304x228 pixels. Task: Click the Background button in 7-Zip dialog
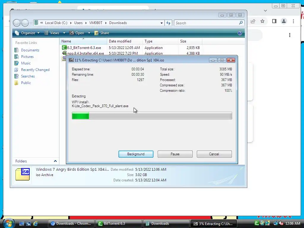(x=136, y=154)
